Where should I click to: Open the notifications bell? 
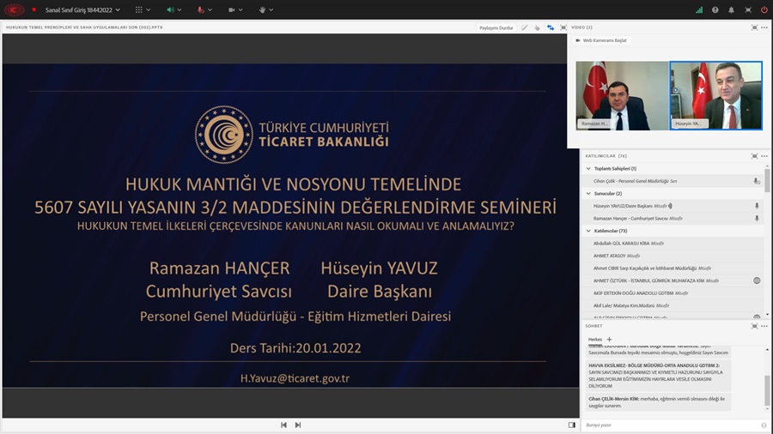(x=731, y=9)
